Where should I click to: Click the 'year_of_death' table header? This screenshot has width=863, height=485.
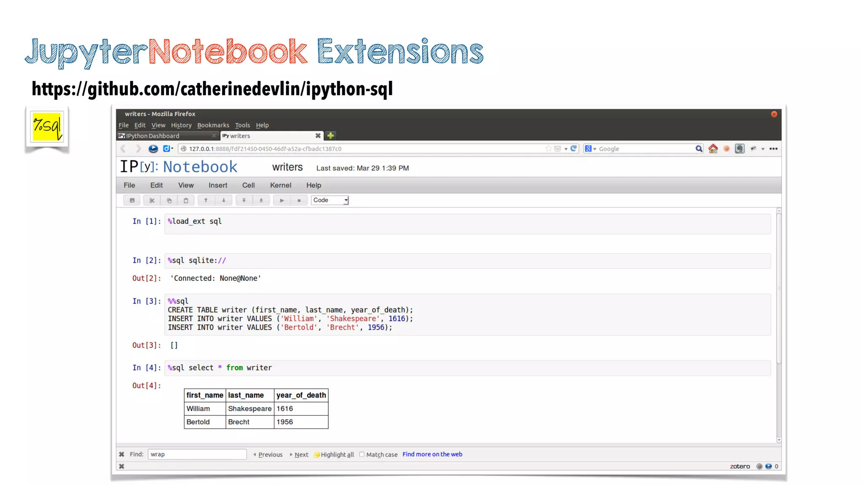pos(301,395)
